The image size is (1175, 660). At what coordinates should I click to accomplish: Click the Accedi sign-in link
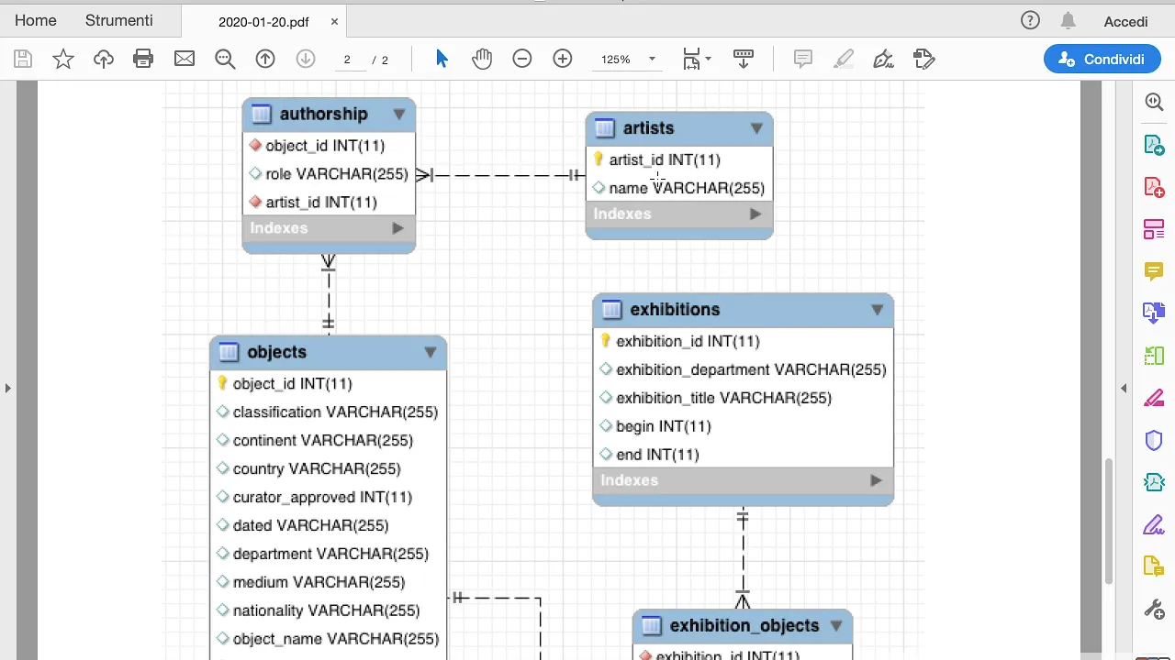click(x=1125, y=21)
